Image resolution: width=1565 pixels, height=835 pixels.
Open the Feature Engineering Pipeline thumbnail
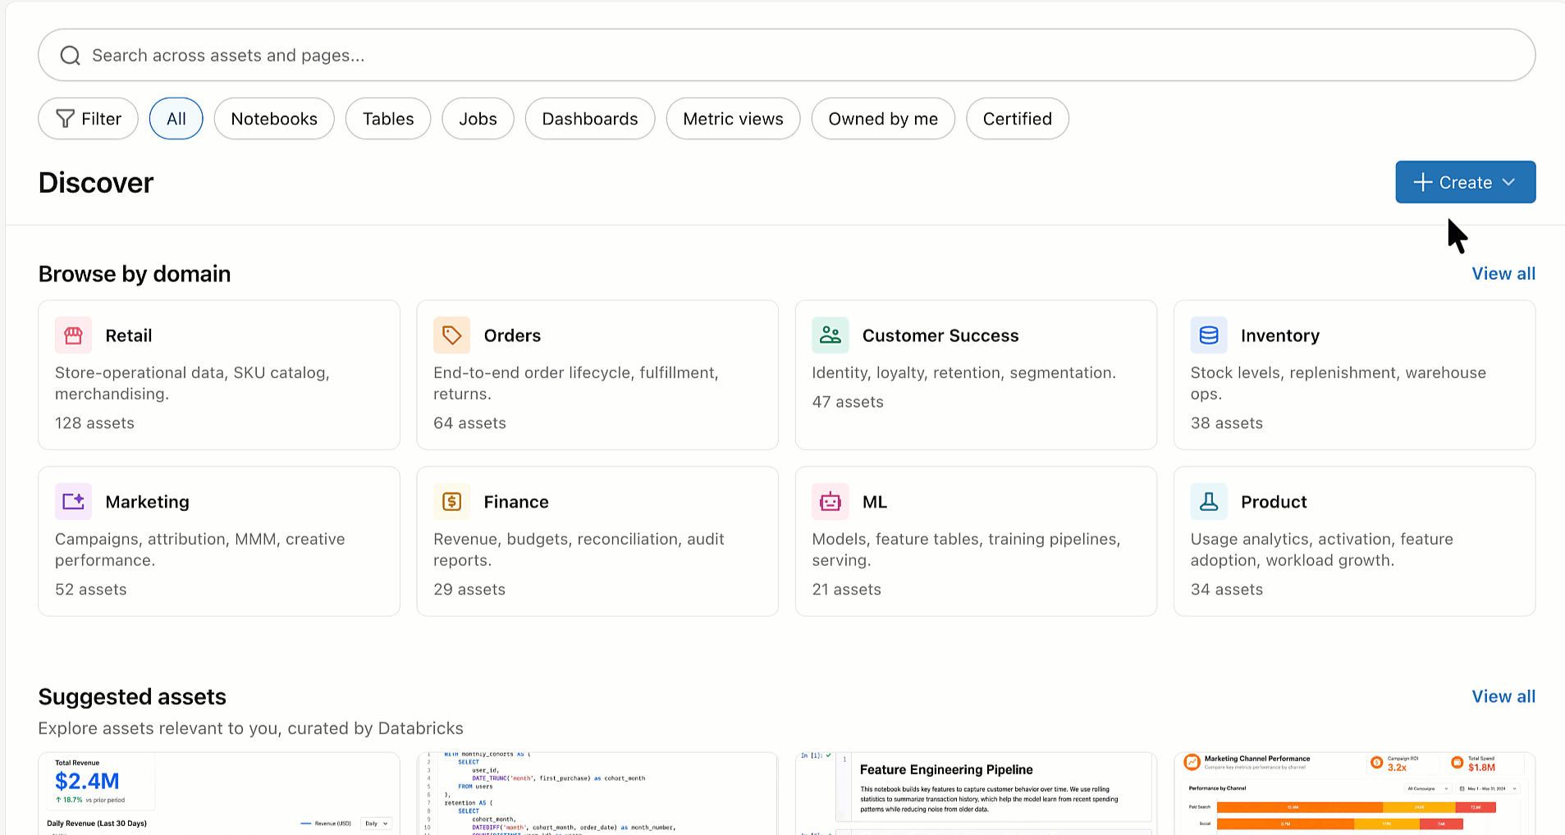pos(976,793)
